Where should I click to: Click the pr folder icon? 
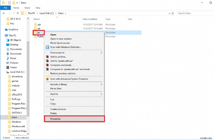[x=35, y=32]
